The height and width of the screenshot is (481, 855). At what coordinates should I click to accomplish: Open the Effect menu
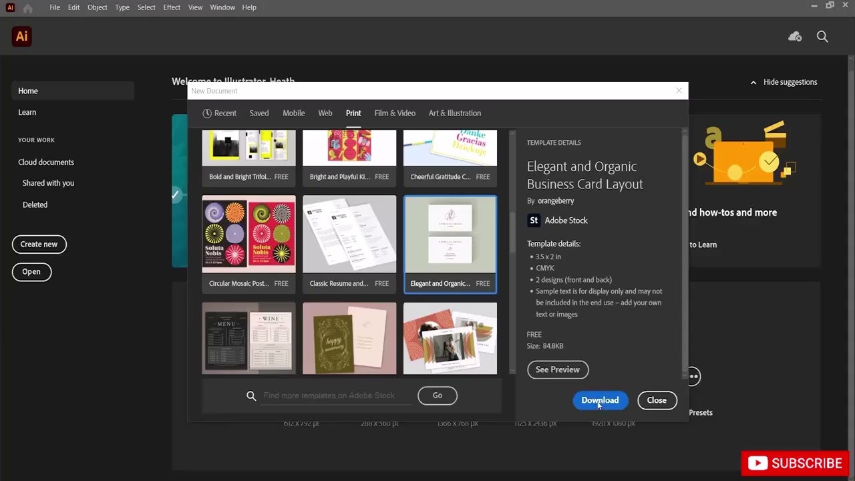point(172,7)
